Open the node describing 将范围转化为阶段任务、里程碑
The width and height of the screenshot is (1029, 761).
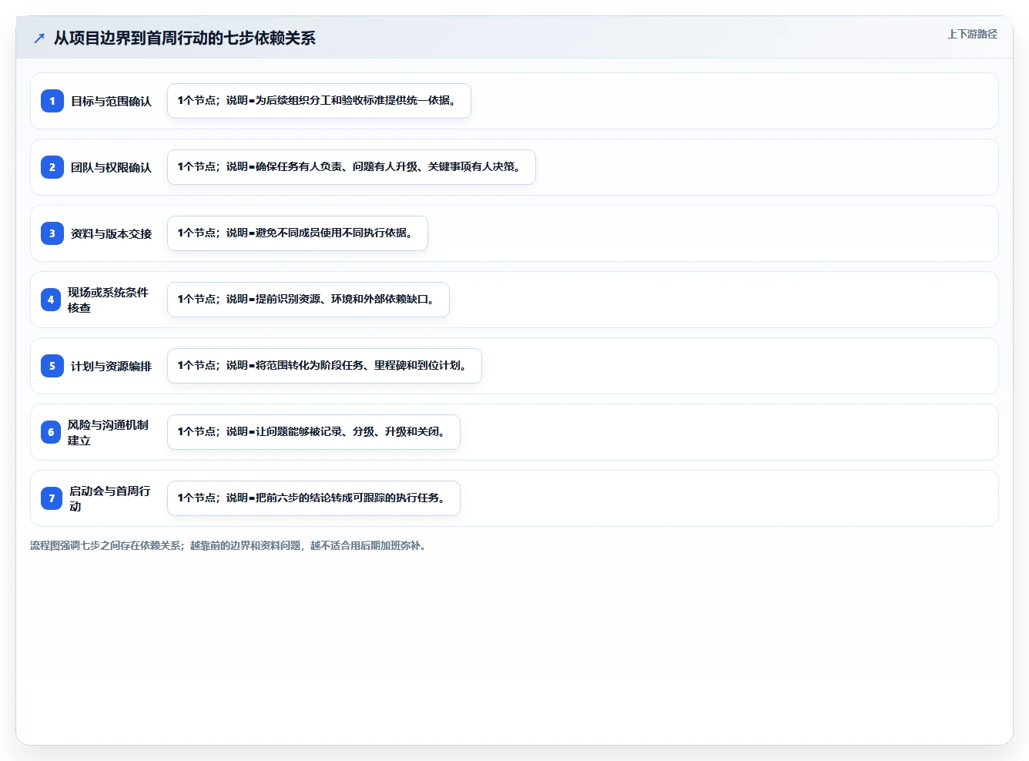point(324,366)
